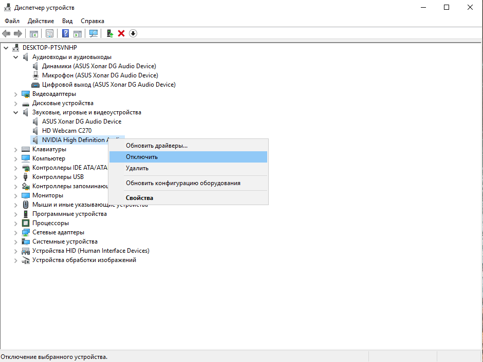The image size is (483, 362).
Task: Choose Обновить драйверы from context menu
Action: click(x=188, y=146)
